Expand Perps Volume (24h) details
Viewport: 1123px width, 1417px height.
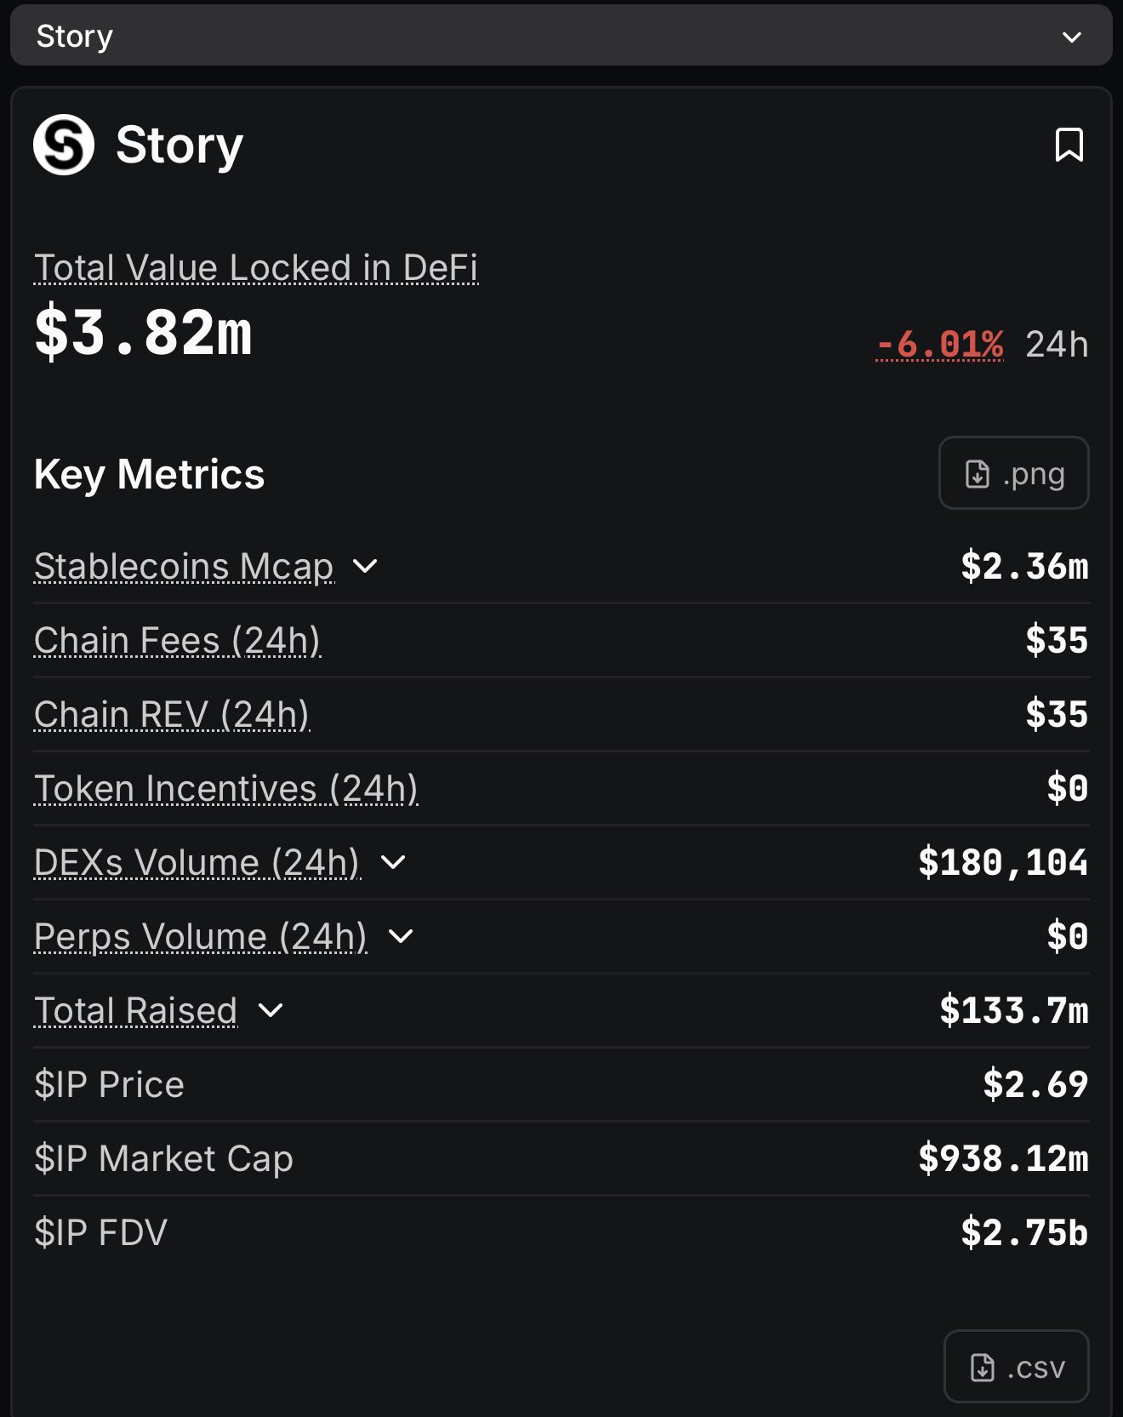coord(400,936)
